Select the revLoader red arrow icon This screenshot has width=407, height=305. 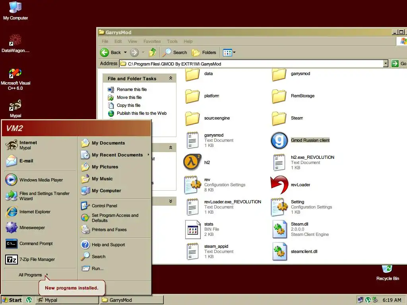[279, 185]
